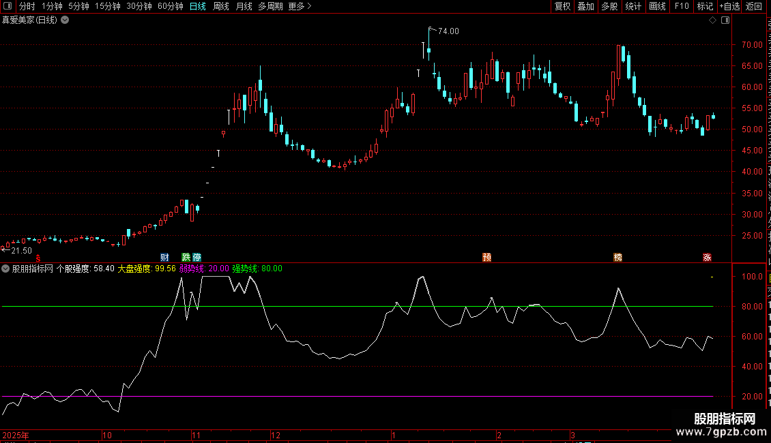Click the 跌 event marker
The image size is (771, 443).
tap(186, 258)
